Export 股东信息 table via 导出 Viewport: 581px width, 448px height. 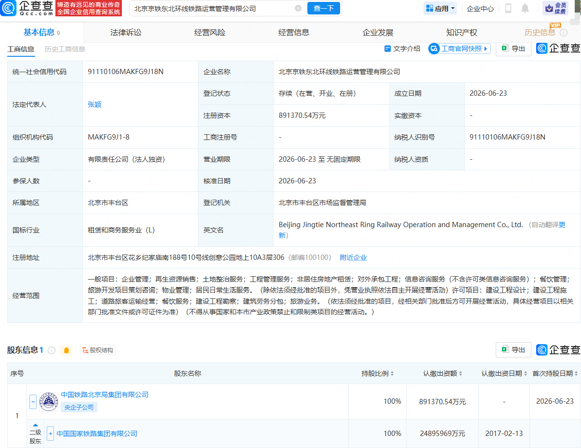coord(514,350)
